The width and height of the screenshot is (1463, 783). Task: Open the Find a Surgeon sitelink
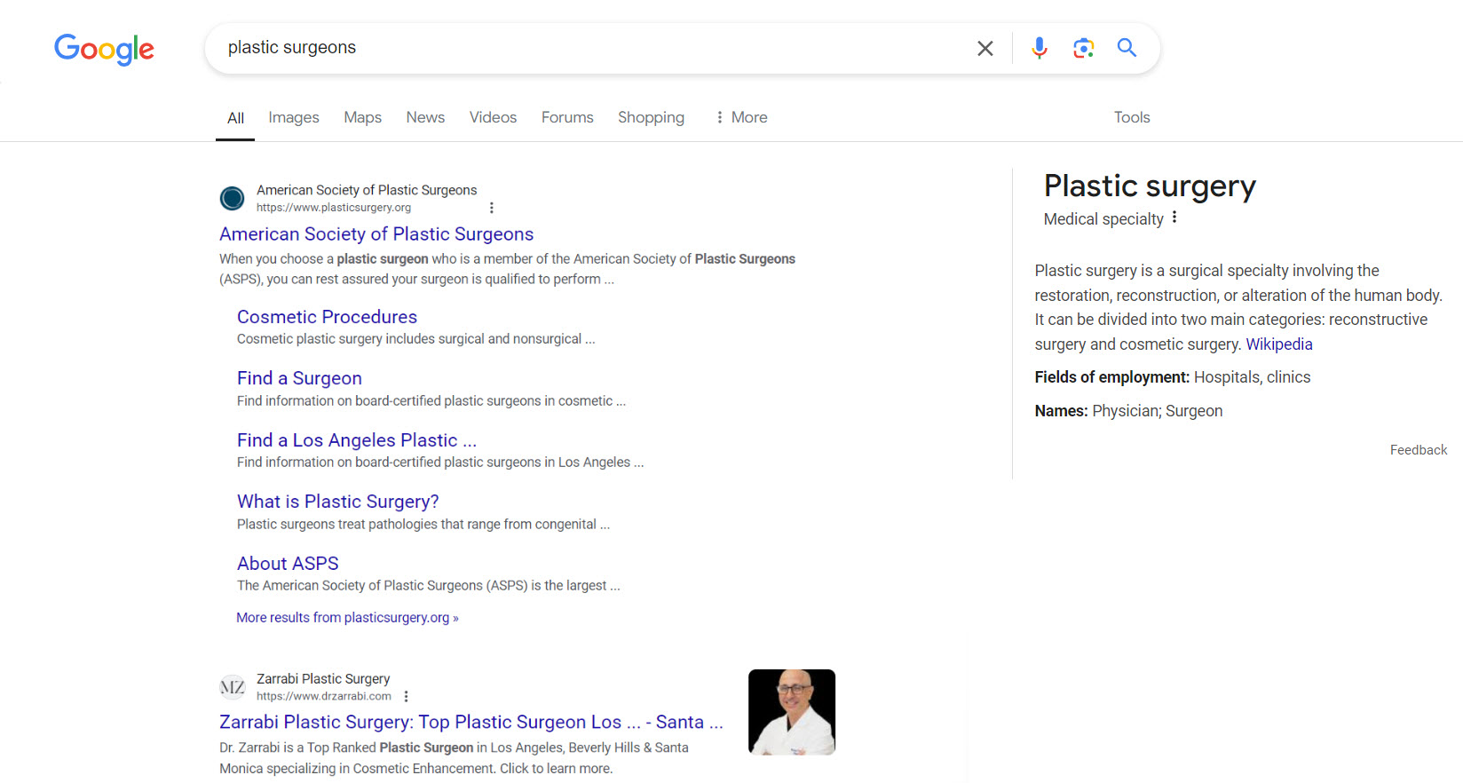tap(299, 378)
